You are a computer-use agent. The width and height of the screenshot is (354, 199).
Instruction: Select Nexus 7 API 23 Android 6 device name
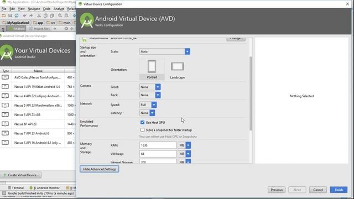click(32, 133)
